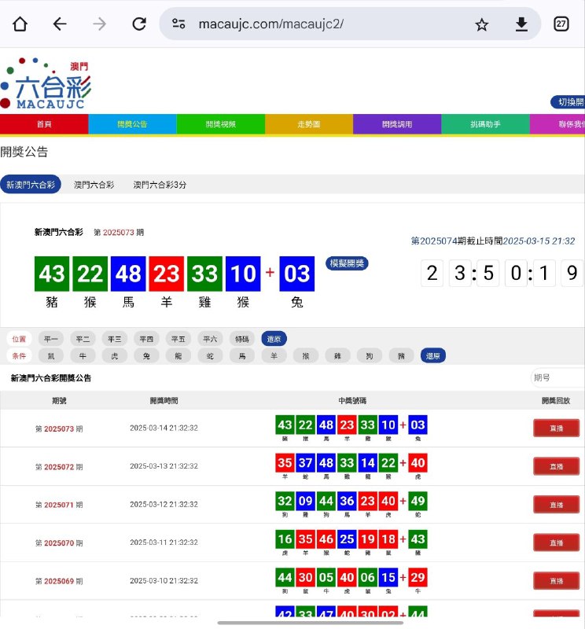The height and width of the screenshot is (629, 585).
Task: Toggle the 平四 position filter
Action: 146,339
